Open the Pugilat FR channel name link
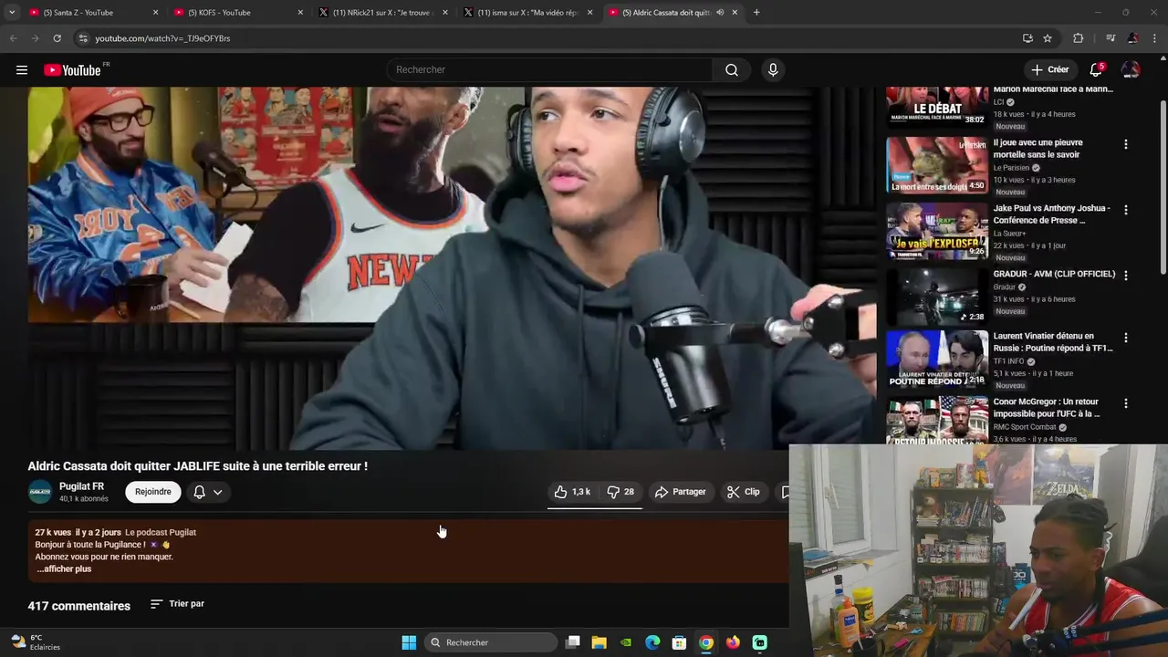1168x657 pixels. point(81,486)
